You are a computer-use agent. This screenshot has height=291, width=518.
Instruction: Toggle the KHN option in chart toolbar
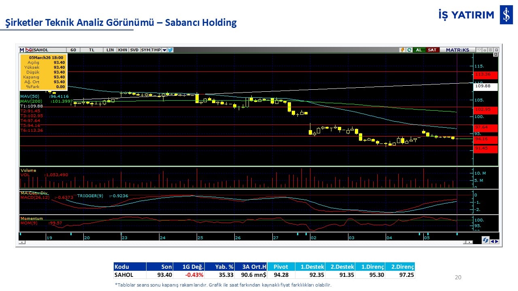[123, 50]
